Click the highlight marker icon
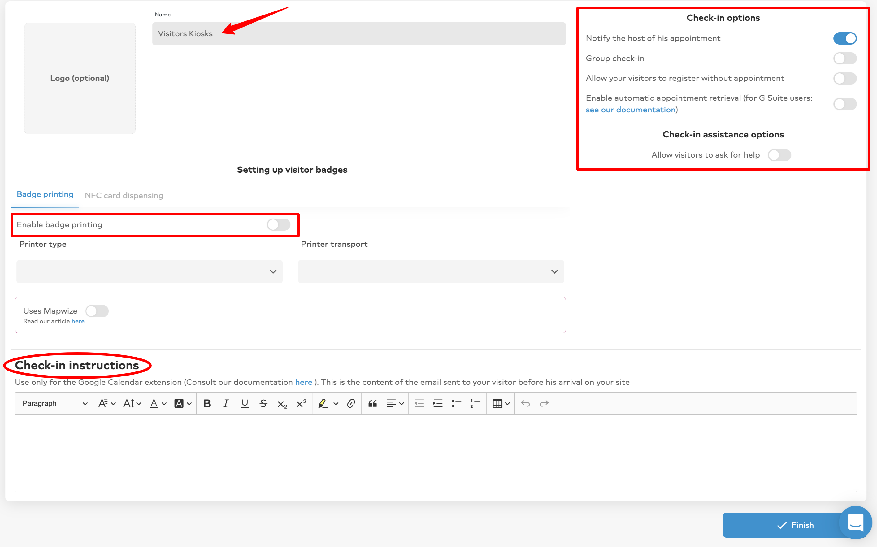This screenshot has height=547, width=877. (x=323, y=403)
